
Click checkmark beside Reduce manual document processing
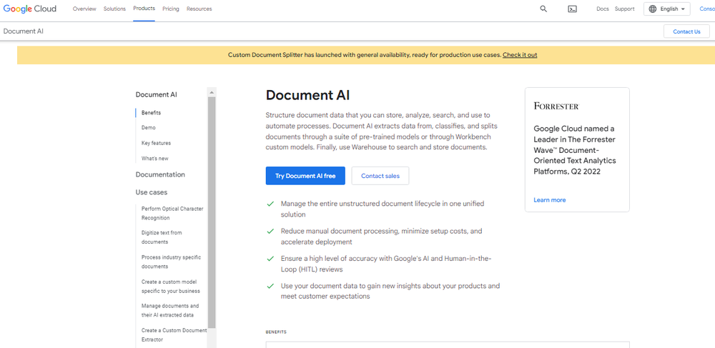(270, 231)
